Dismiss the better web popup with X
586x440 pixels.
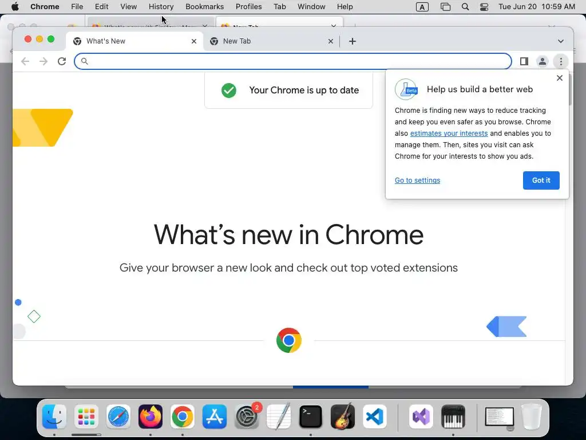coord(560,78)
